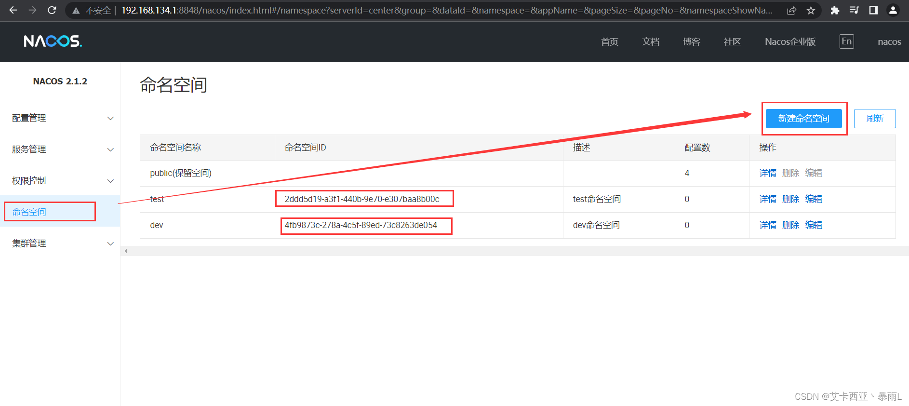
Task: Click 删除 for the dev namespace
Action: pos(790,225)
